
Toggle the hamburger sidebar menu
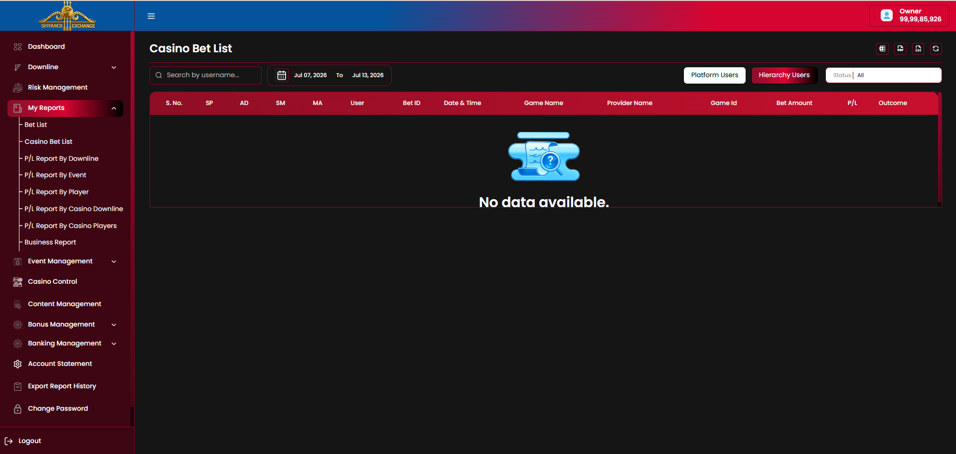pos(151,16)
